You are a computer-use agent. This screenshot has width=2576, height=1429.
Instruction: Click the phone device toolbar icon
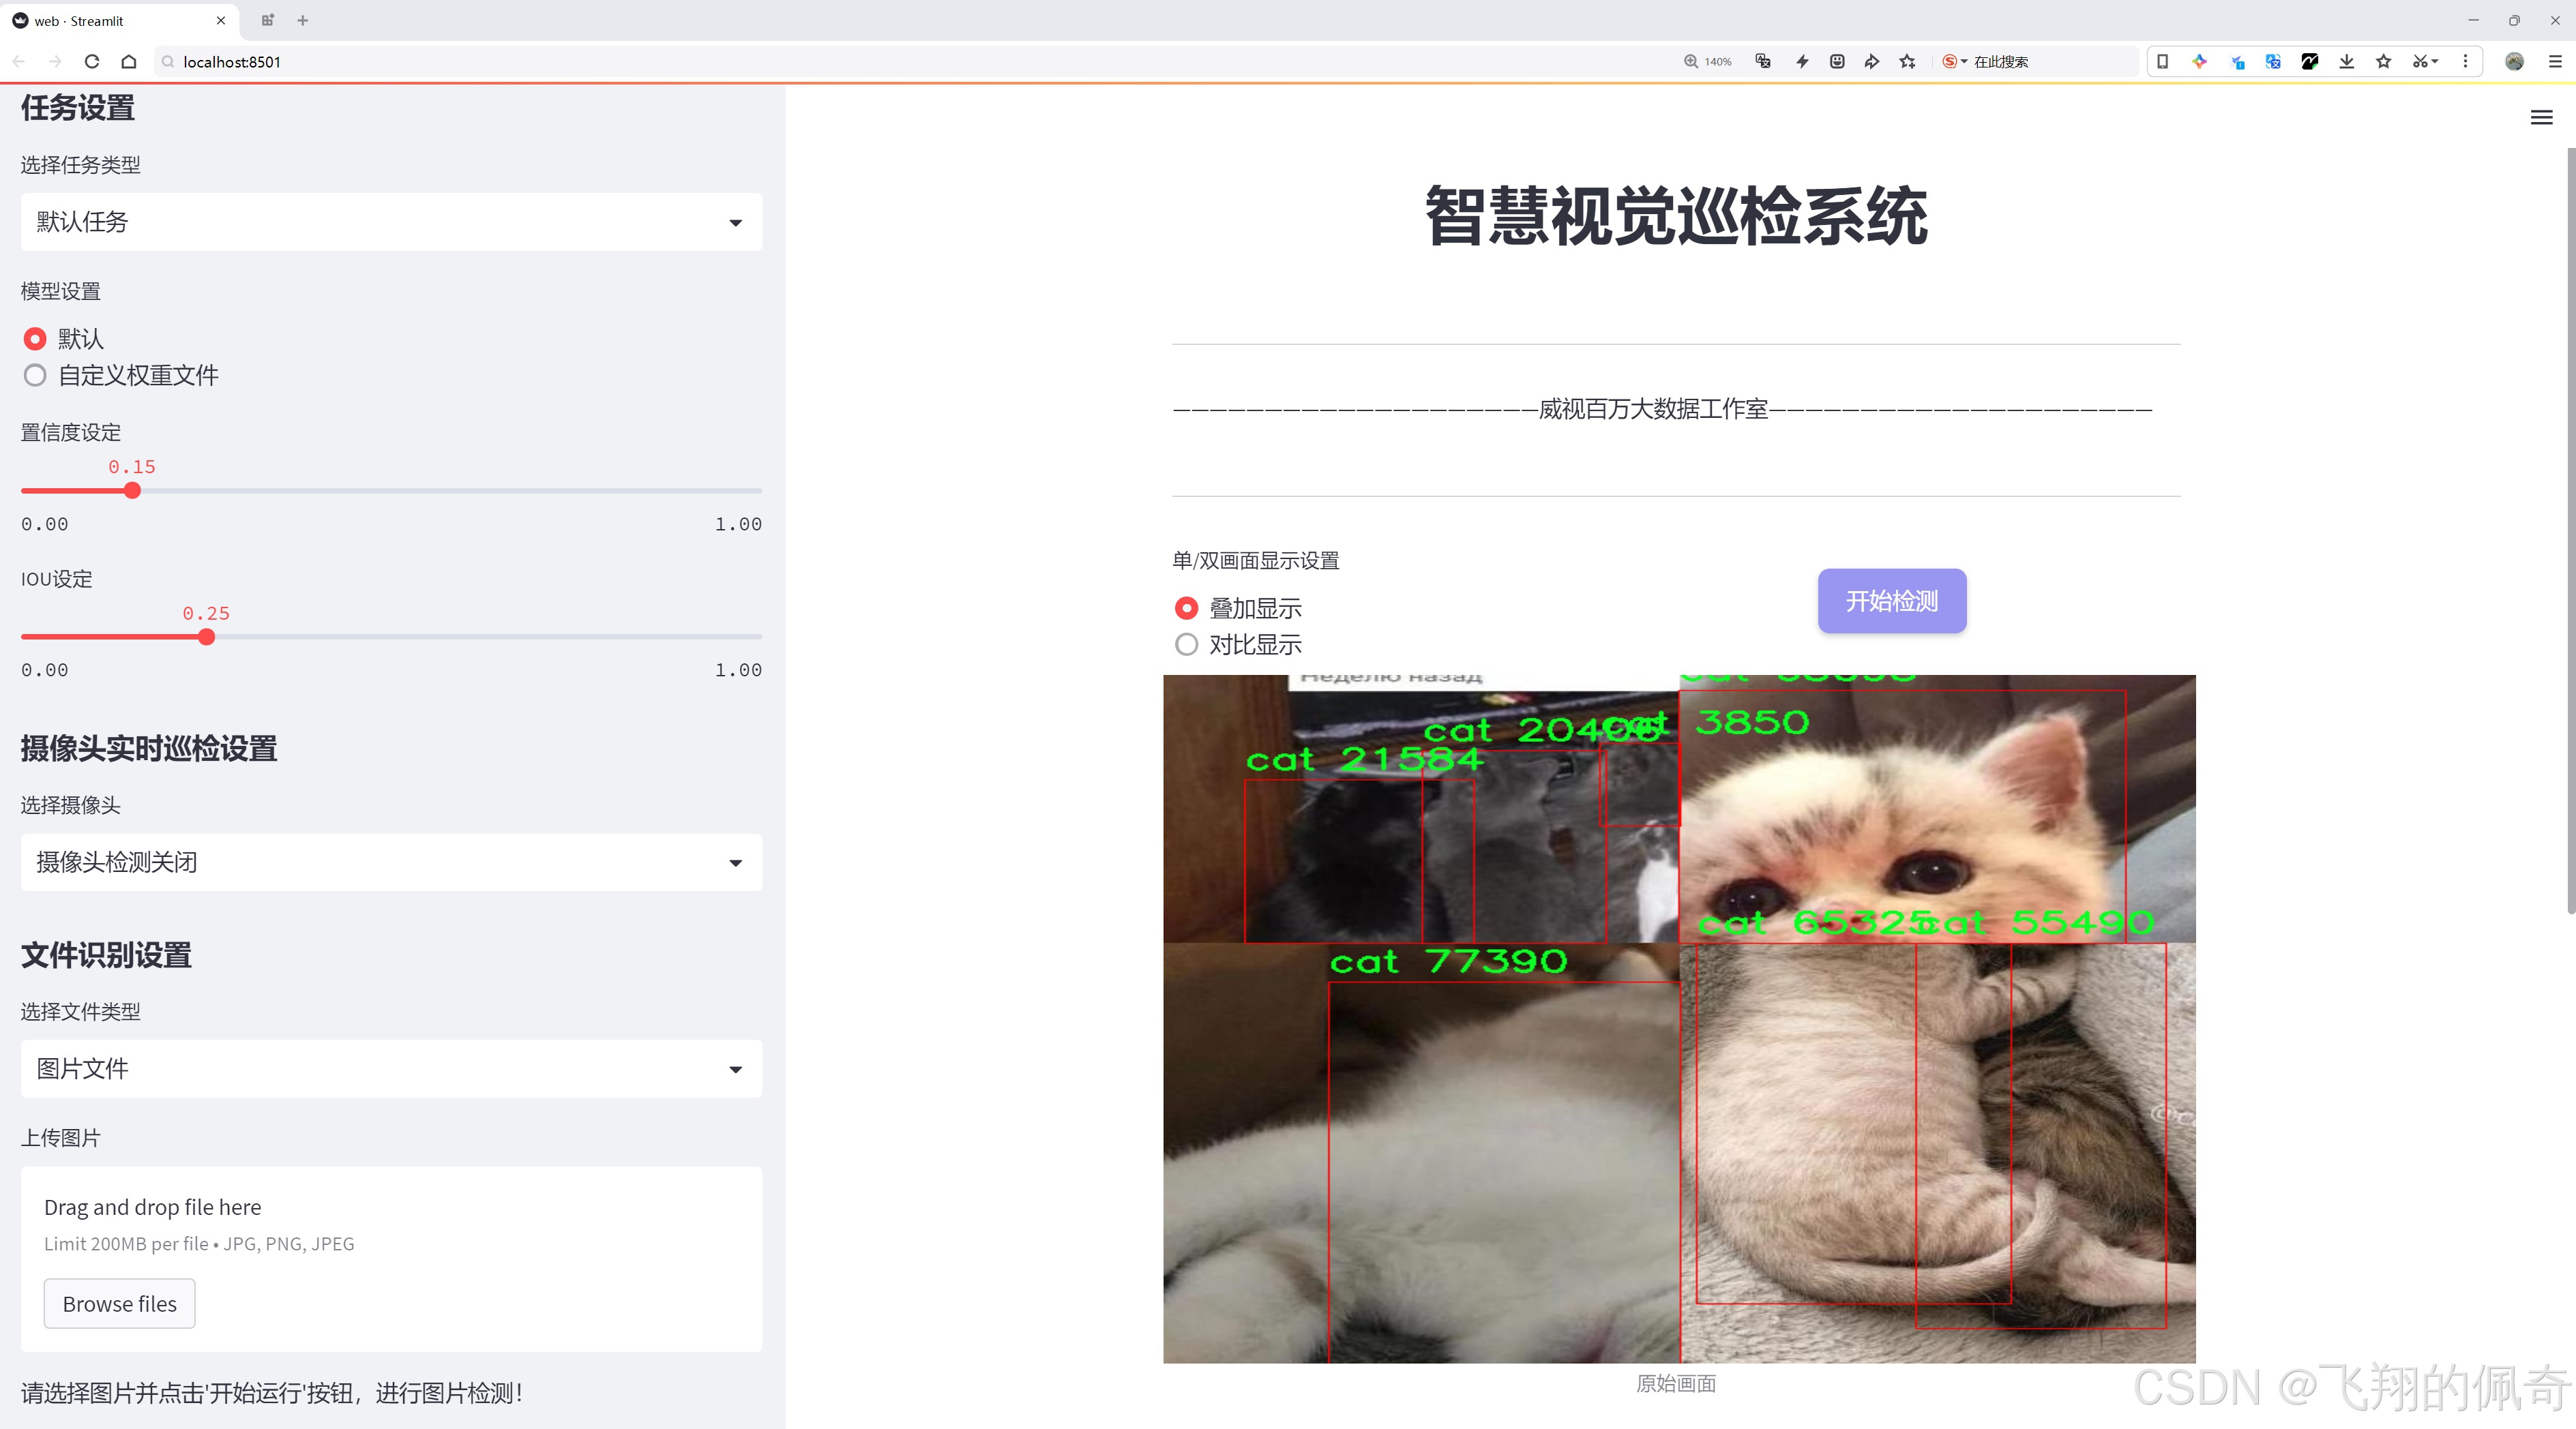click(2163, 61)
